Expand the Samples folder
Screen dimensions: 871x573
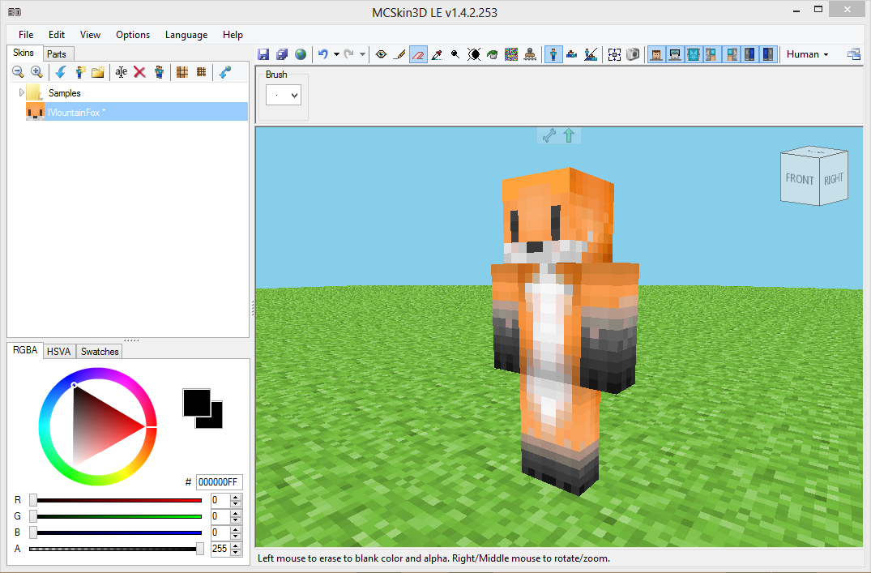coord(22,93)
